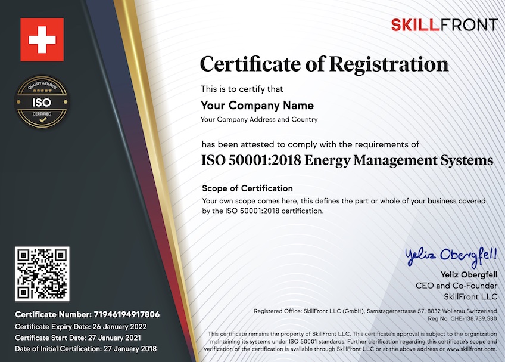This screenshot has width=505, height=362.
Task: Click 'has been attested to comply' sentence
Action: point(310,144)
